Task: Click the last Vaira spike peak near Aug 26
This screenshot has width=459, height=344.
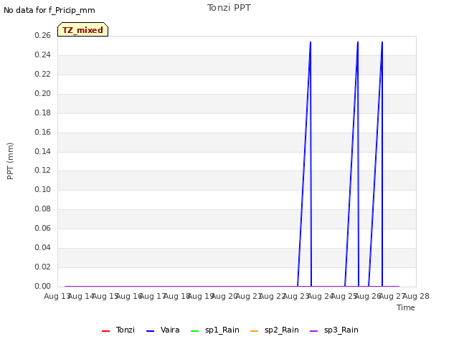Action: tap(382, 42)
